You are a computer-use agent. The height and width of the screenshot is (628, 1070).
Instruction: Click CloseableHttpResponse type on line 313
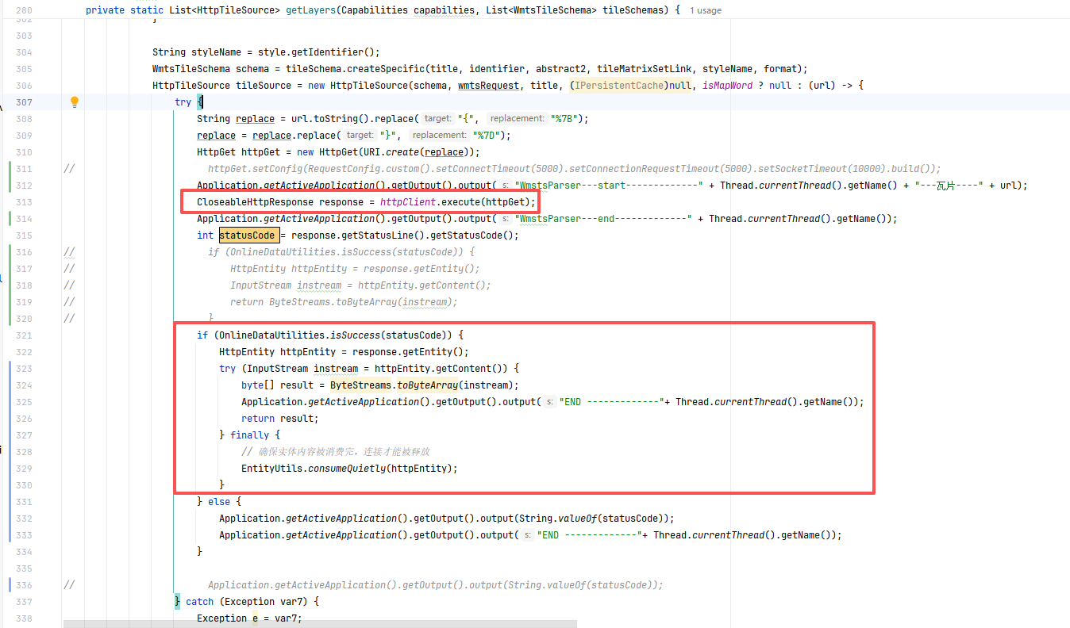(256, 202)
